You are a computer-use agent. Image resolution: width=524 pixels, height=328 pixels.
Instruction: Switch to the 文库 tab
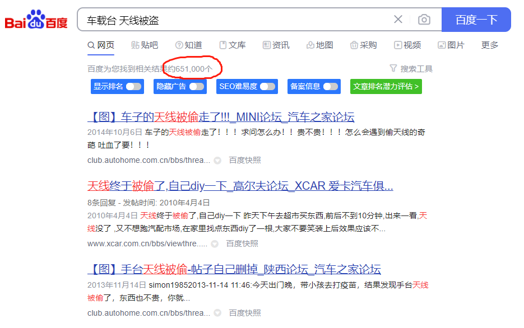(x=233, y=45)
